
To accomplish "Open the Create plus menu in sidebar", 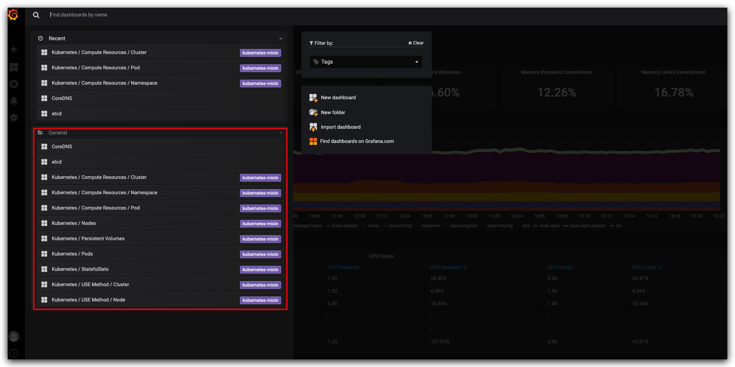I will click(x=14, y=49).
